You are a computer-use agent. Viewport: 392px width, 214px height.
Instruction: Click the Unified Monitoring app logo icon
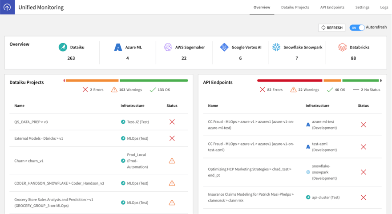[7, 7]
